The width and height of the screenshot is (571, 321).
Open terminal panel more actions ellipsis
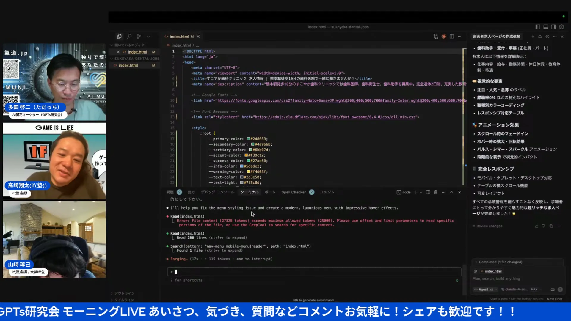pos(444,192)
